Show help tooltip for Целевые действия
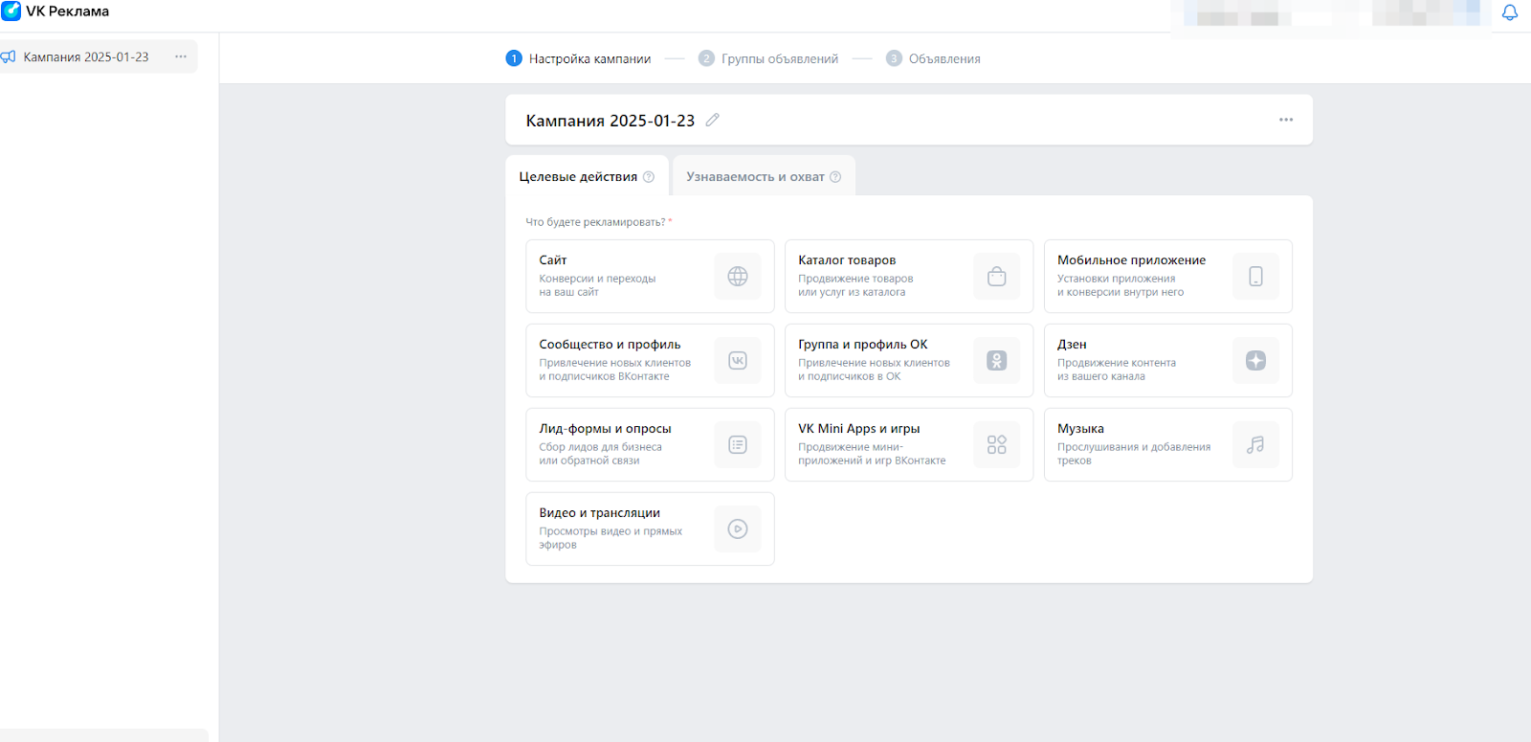This screenshot has height=742, width=1531. [649, 177]
